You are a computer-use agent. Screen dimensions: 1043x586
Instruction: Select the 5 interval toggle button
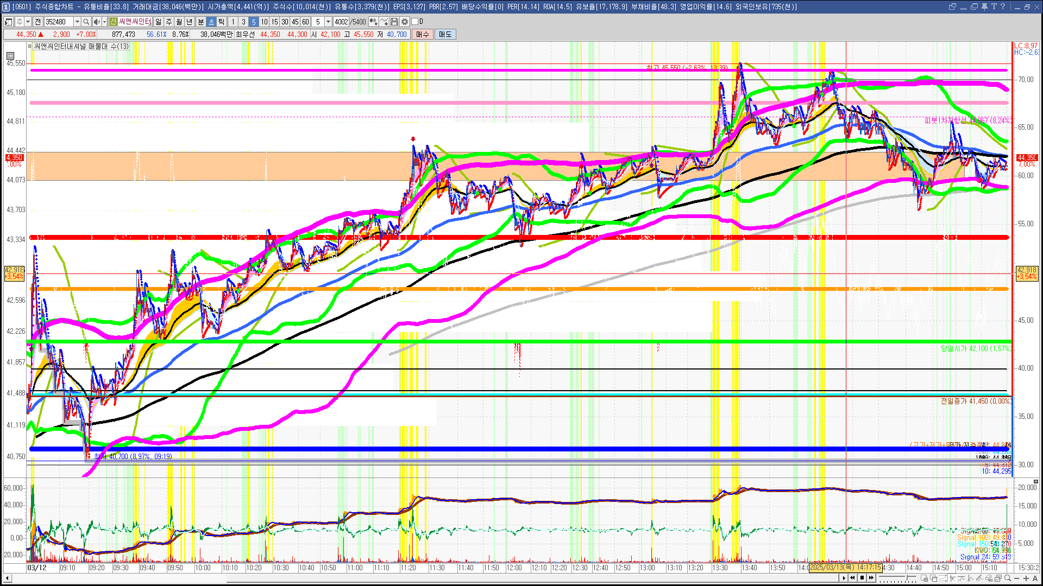(253, 22)
